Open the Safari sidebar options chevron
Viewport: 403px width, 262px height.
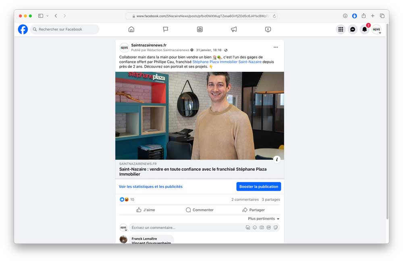(47, 16)
